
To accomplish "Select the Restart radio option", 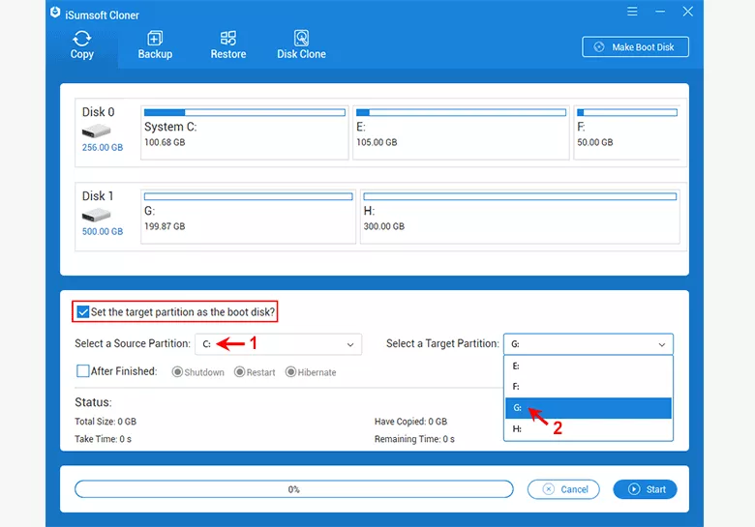I will [x=239, y=372].
